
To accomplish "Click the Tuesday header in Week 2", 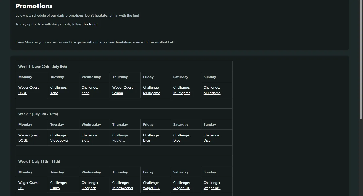I will pos(57,124).
